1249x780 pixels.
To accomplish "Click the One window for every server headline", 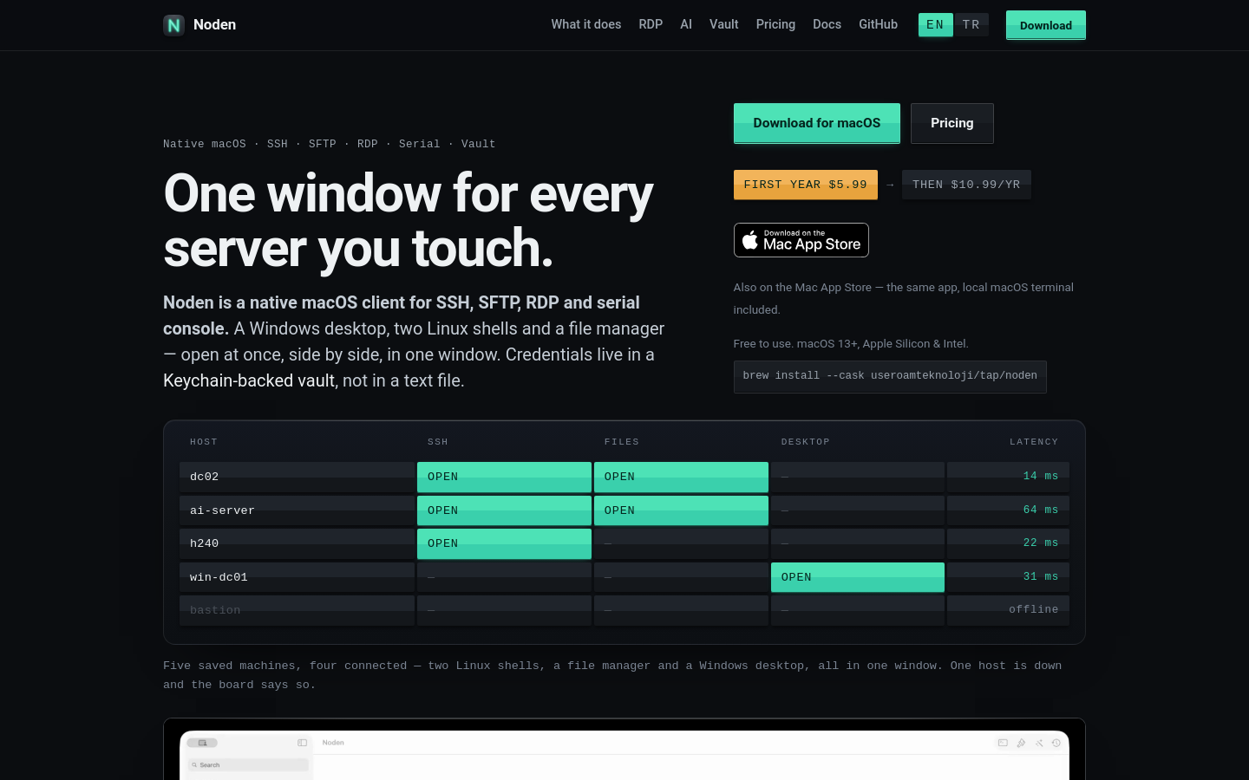I will coord(408,220).
